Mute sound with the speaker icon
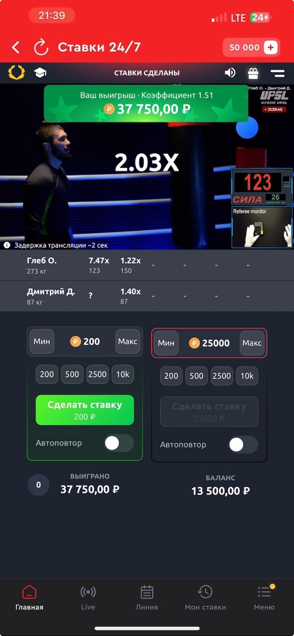Image resolution: width=294 pixels, height=636 pixels. tap(230, 73)
